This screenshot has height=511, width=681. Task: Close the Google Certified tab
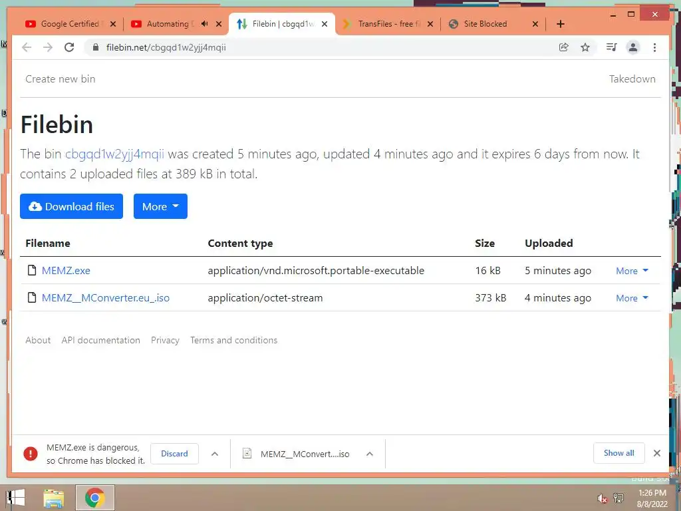[x=113, y=24]
